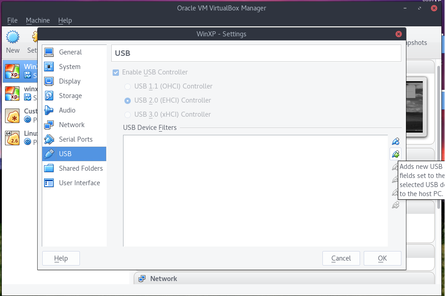Viewport: 445px width, 296px height.
Task: Select Linux 2.6 machine in list
Action: tap(20, 138)
